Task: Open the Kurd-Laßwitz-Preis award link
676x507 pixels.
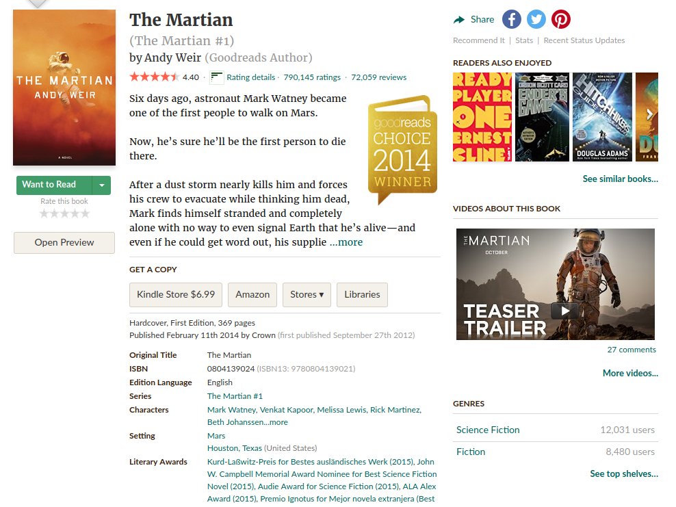Action: pyautogui.click(x=311, y=462)
